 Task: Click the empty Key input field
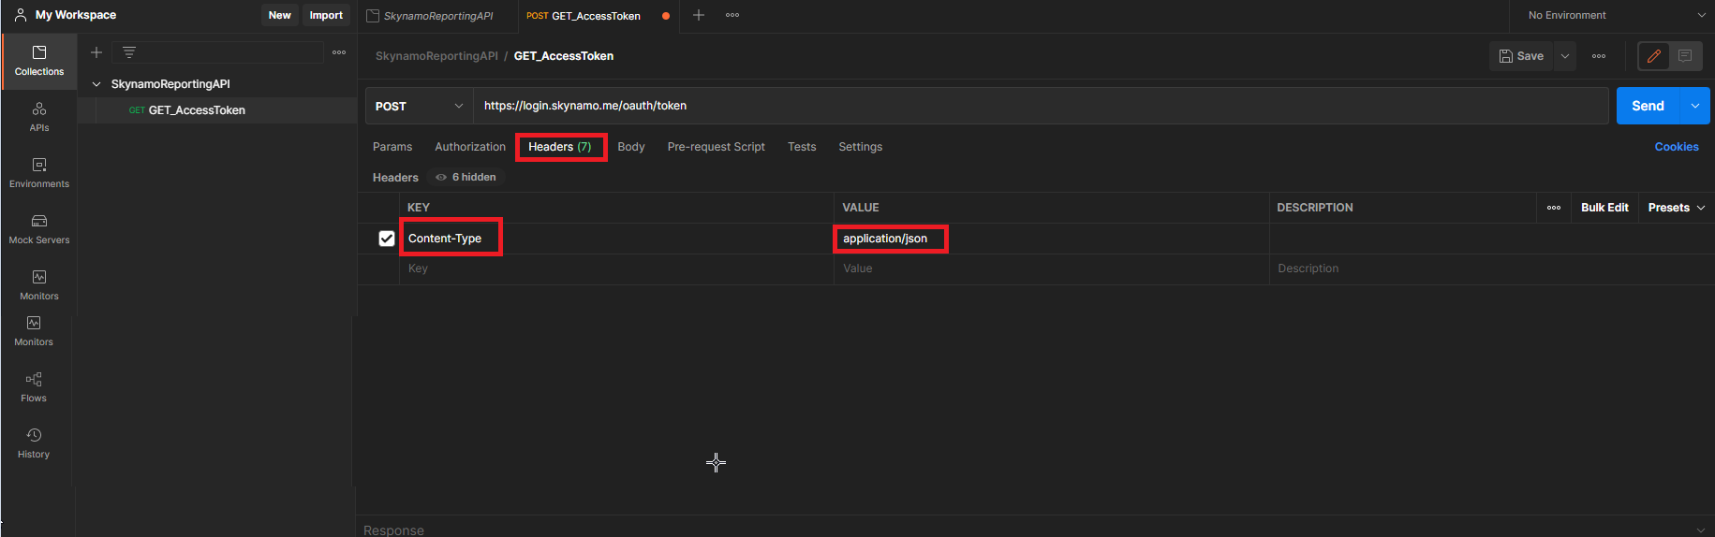click(616, 268)
